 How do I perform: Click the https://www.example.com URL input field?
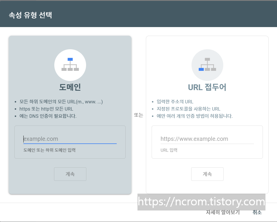(x=207, y=139)
